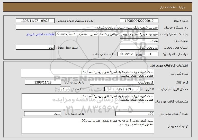This screenshot has width=198, height=140.
Task: Click the اولویت نیاز label
Action: [x=181, y=41]
